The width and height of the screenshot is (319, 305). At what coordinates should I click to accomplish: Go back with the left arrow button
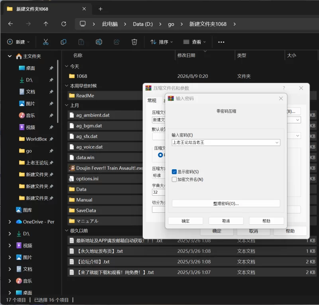coord(11,24)
